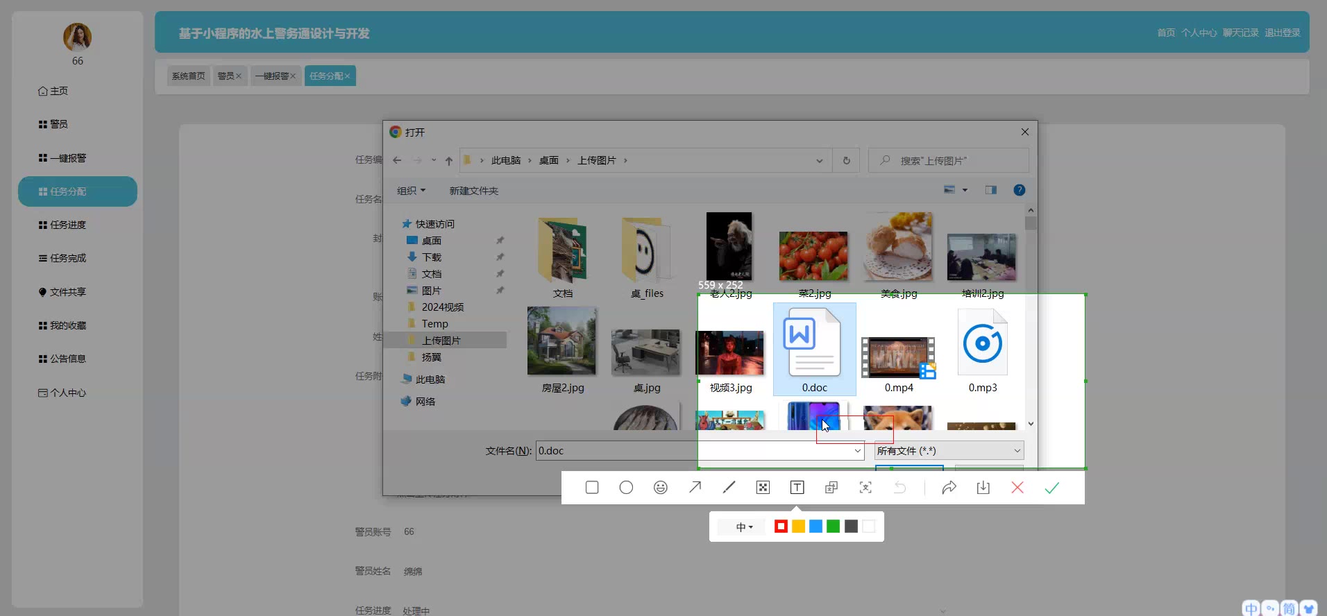
Task: Select the arrow drawing tool
Action: click(x=695, y=488)
